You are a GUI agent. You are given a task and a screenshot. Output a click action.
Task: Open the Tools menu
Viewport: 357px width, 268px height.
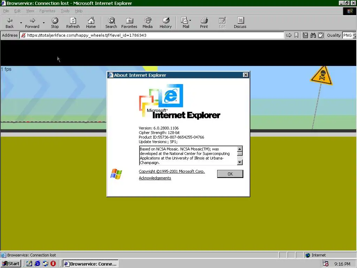[x=65, y=11]
